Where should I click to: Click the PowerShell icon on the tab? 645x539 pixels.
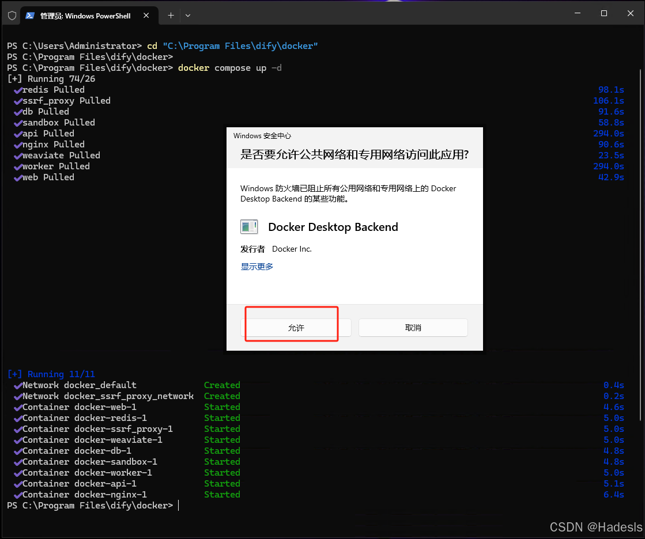pos(29,16)
